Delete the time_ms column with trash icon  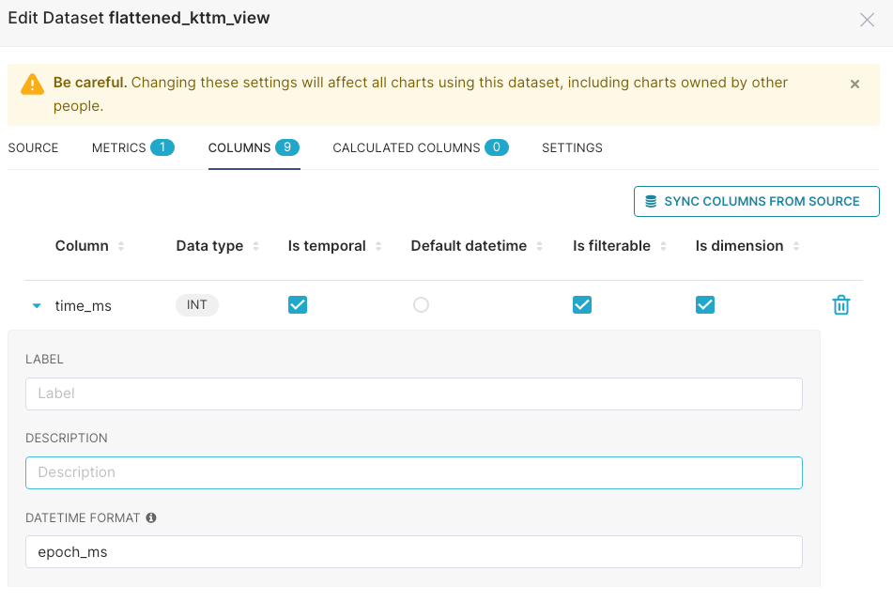click(x=841, y=305)
